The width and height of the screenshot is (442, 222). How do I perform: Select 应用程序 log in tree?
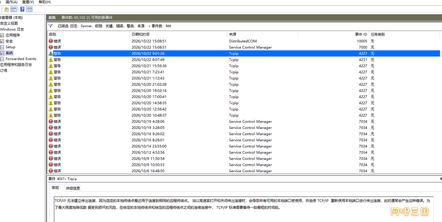(13, 35)
